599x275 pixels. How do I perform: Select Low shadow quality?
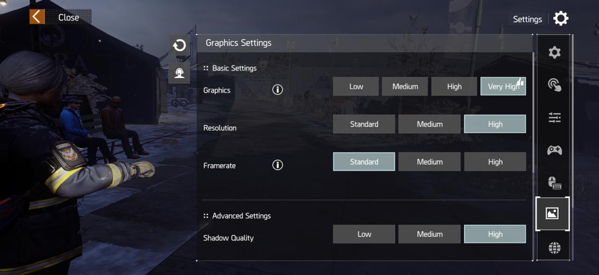[364, 234]
